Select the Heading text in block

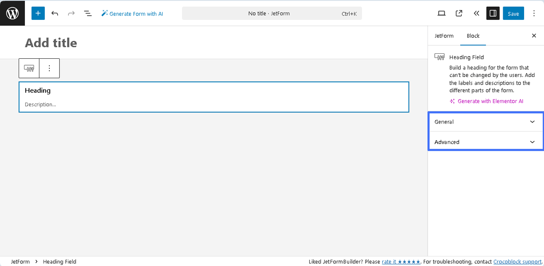pos(38,90)
